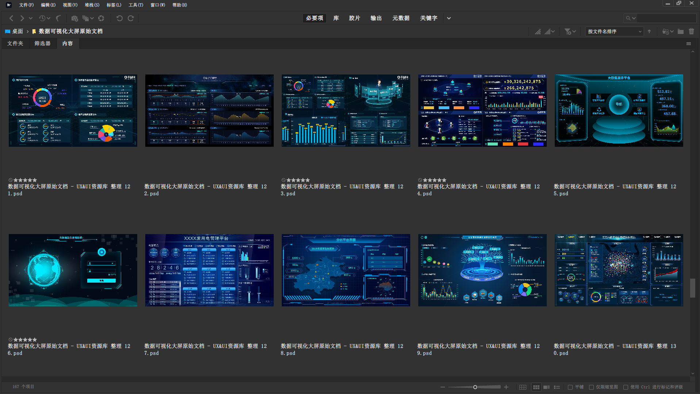Open the 文件(F) menu

click(x=26, y=5)
